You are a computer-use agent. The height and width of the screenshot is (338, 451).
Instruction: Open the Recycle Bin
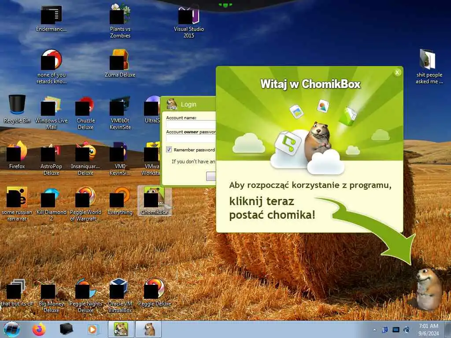17,109
